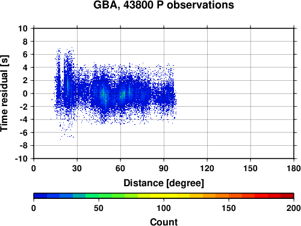This screenshot has width=301, height=226.
Task: Click y-axis tick label 10 at top
Action: 23,28
